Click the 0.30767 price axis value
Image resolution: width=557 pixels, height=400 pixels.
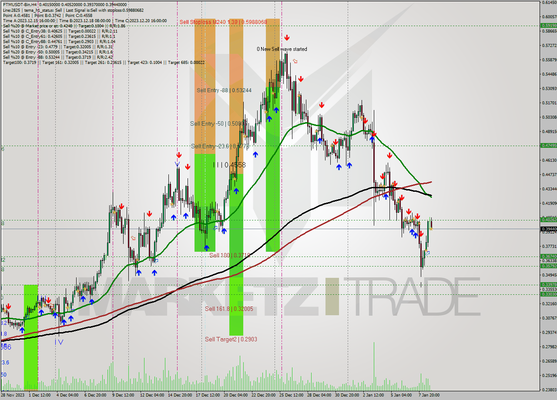(549, 318)
